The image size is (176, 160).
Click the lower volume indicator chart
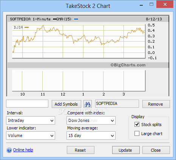(x=79, y=81)
